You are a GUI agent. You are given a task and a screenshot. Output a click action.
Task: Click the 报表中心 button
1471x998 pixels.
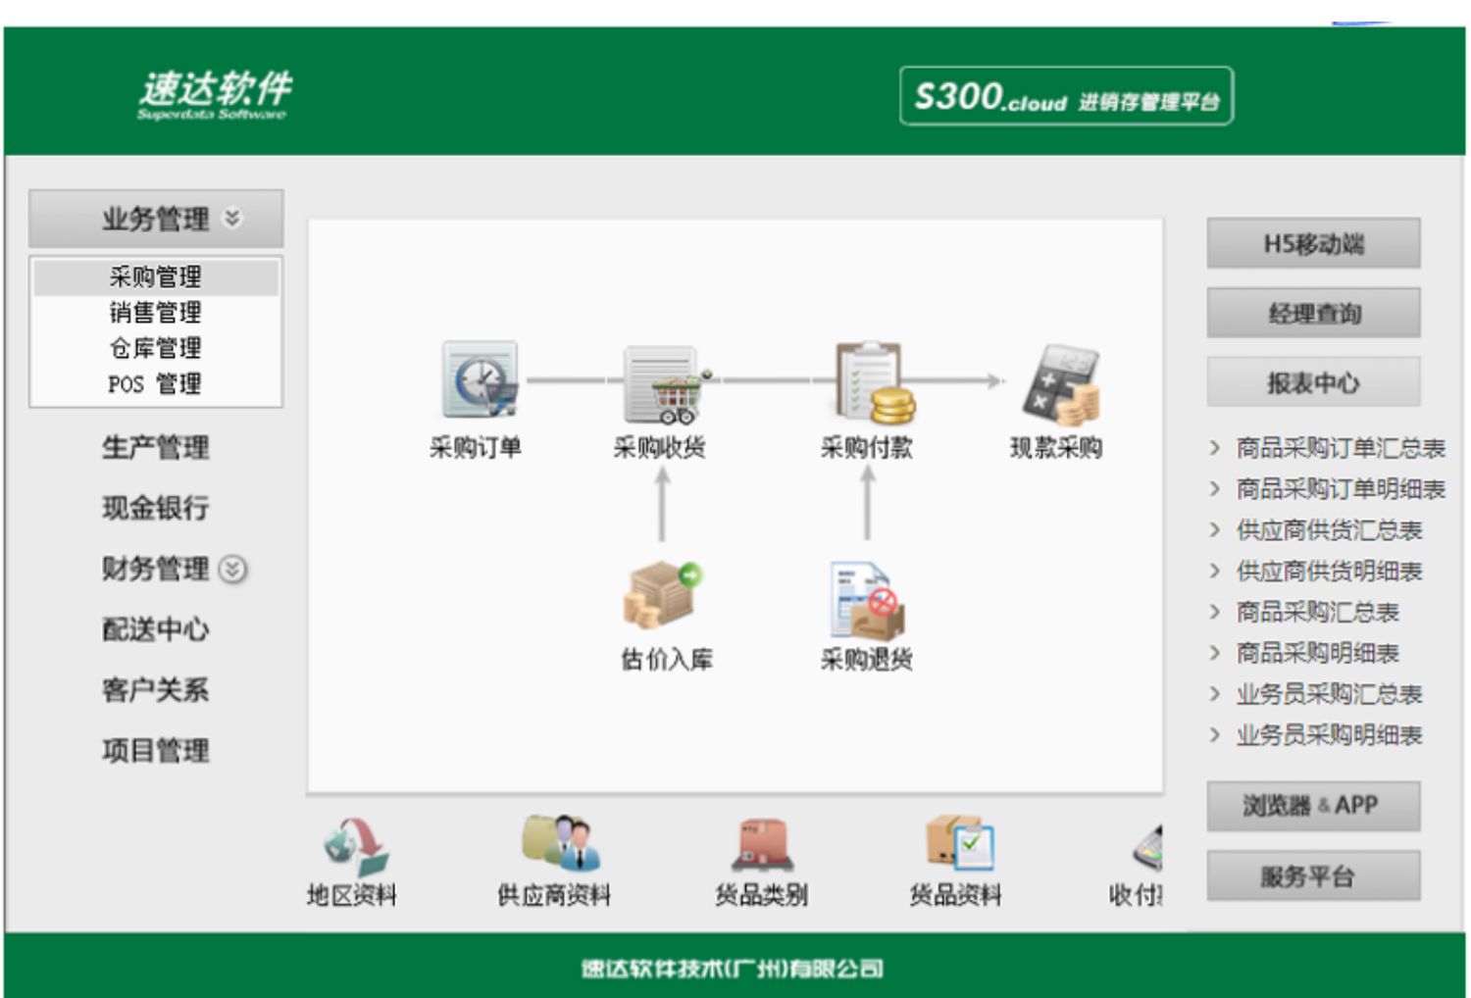click(x=1313, y=382)
